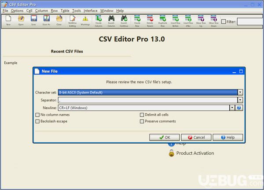Open the Table menu
This screenshot has height=190, width=264.
65,11
